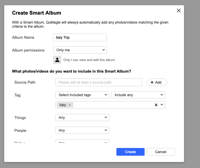
Task: Expand the tag selection list chevron
Action: point(162,105)
